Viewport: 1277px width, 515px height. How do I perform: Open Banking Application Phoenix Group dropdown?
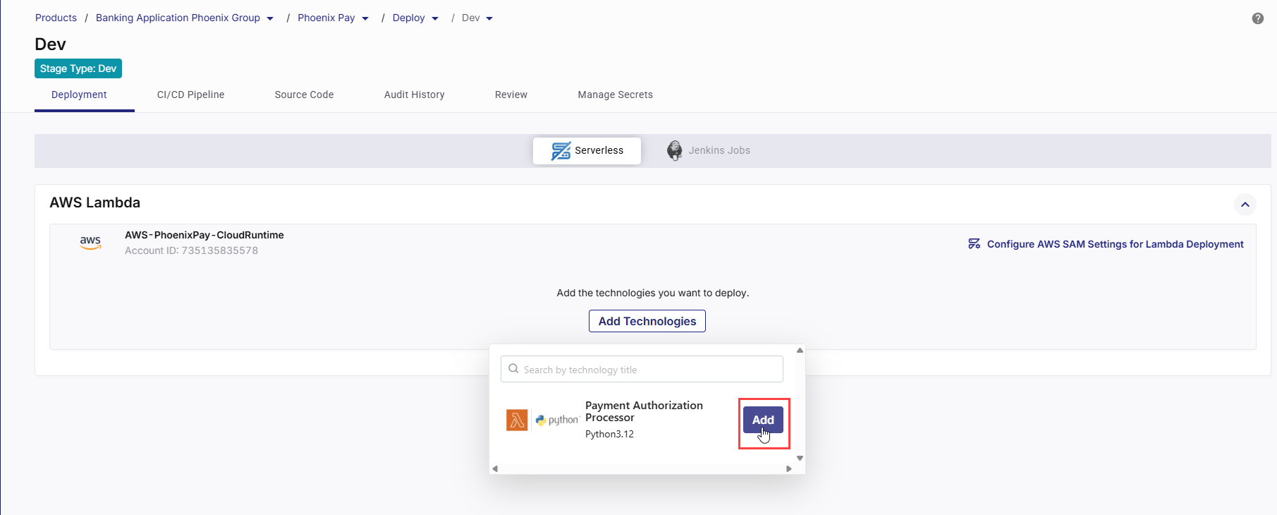[270, 18]
